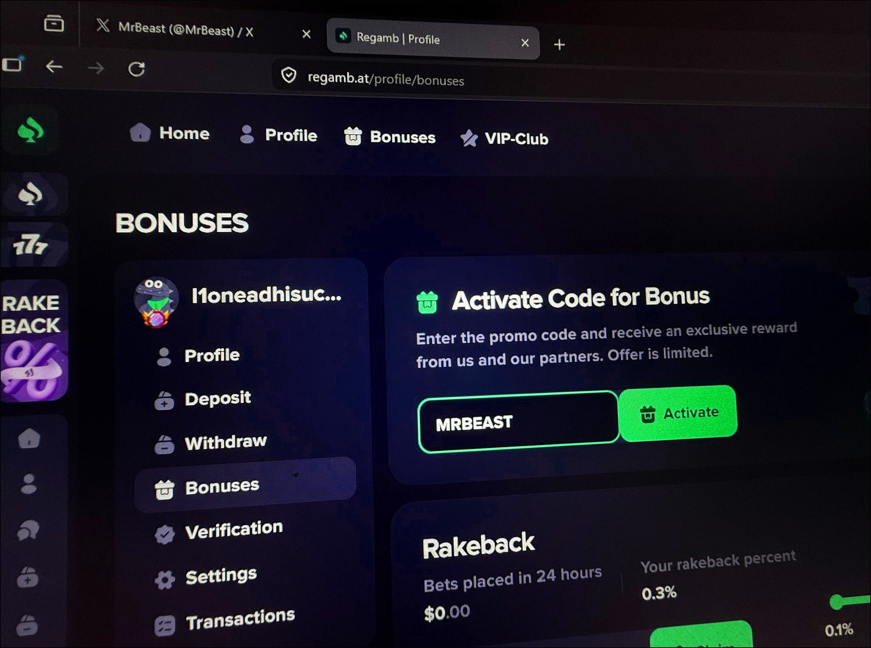Click the chat bubbles sidebar icon

(x=28, y=531)
